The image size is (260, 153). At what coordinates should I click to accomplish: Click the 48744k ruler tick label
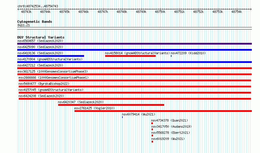pyautogui.click(x=46, y=12)
